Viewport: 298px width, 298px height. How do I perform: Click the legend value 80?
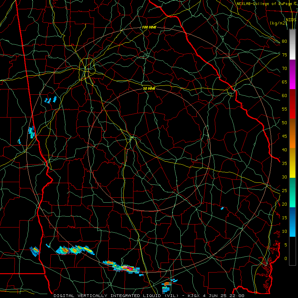pos(284,41)
